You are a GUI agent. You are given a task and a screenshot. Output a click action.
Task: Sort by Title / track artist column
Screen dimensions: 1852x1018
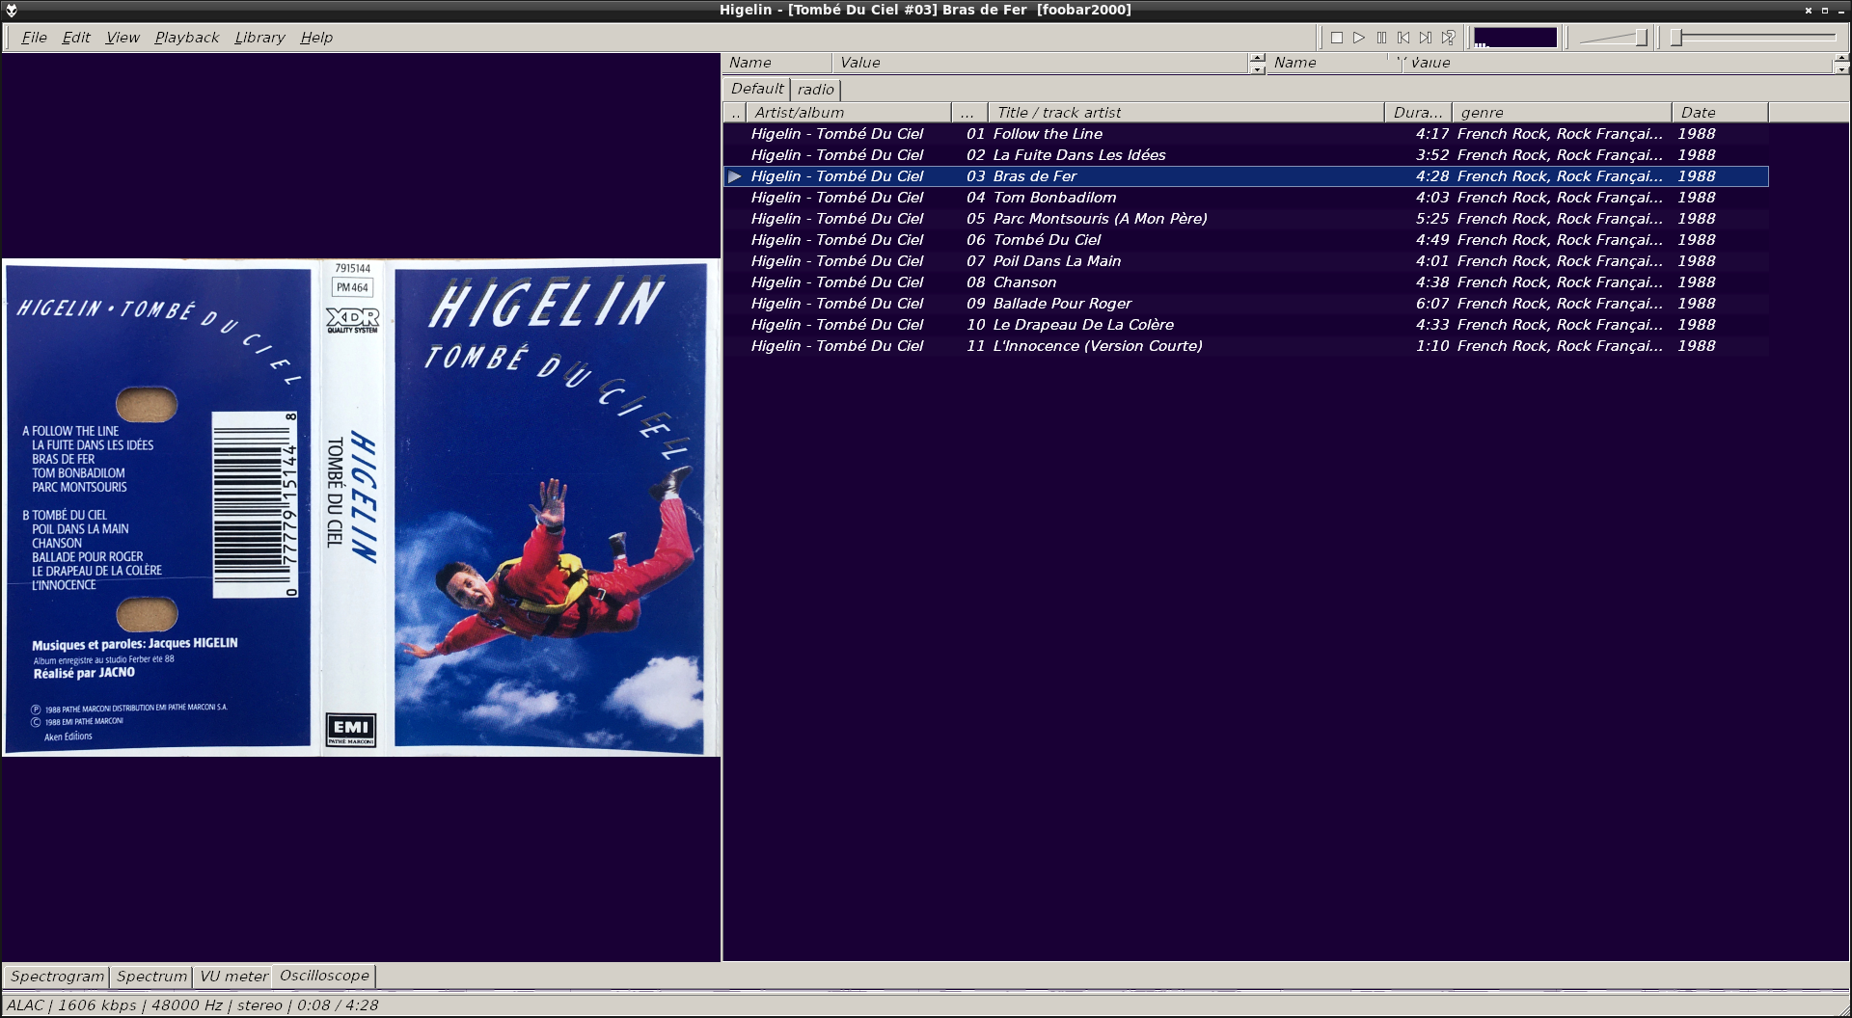coord(1185,113)
